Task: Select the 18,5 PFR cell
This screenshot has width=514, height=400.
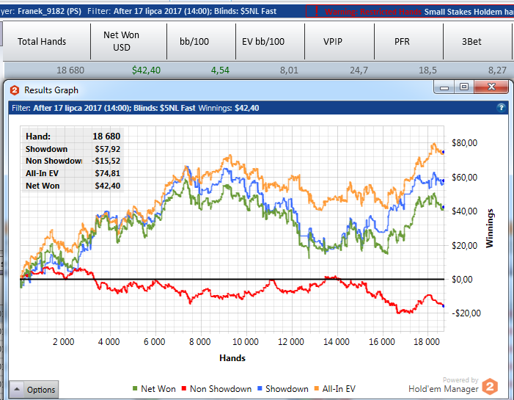Action: click(x=427, y=70)
